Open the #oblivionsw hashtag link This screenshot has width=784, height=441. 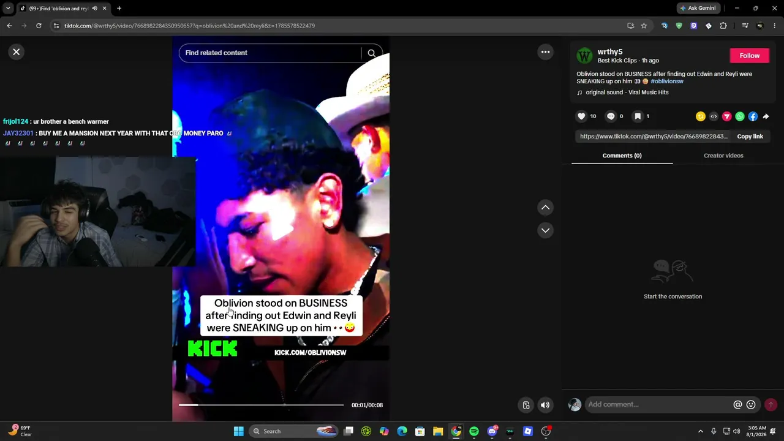667,81
